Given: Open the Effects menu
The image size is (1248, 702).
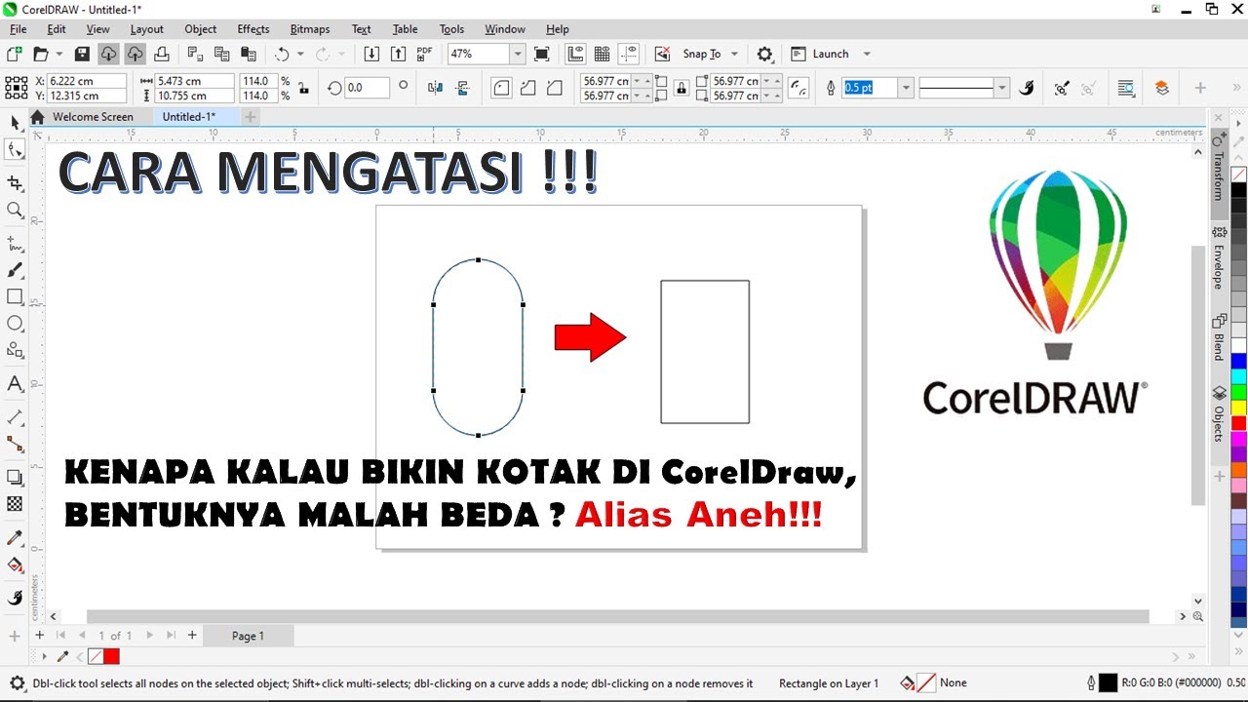Looking at the screenshot, I should click(x=253, y=29).
